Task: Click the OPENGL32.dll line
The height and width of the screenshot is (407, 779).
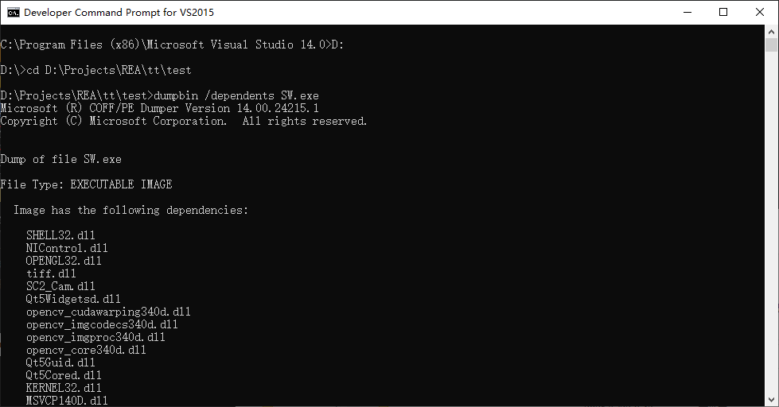Action: pyautogui.click(x=64, y=261)
